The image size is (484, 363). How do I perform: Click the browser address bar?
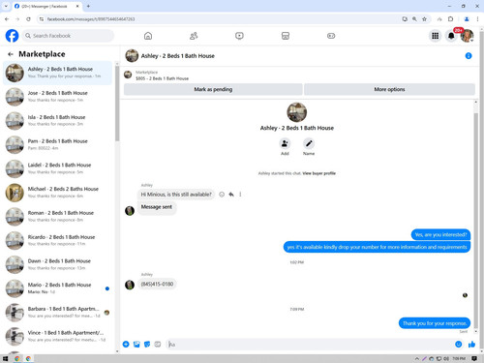pos(220,19)
